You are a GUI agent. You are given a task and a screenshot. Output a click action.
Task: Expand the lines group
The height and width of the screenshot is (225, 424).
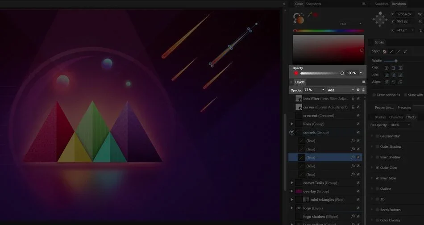(292, 124)
